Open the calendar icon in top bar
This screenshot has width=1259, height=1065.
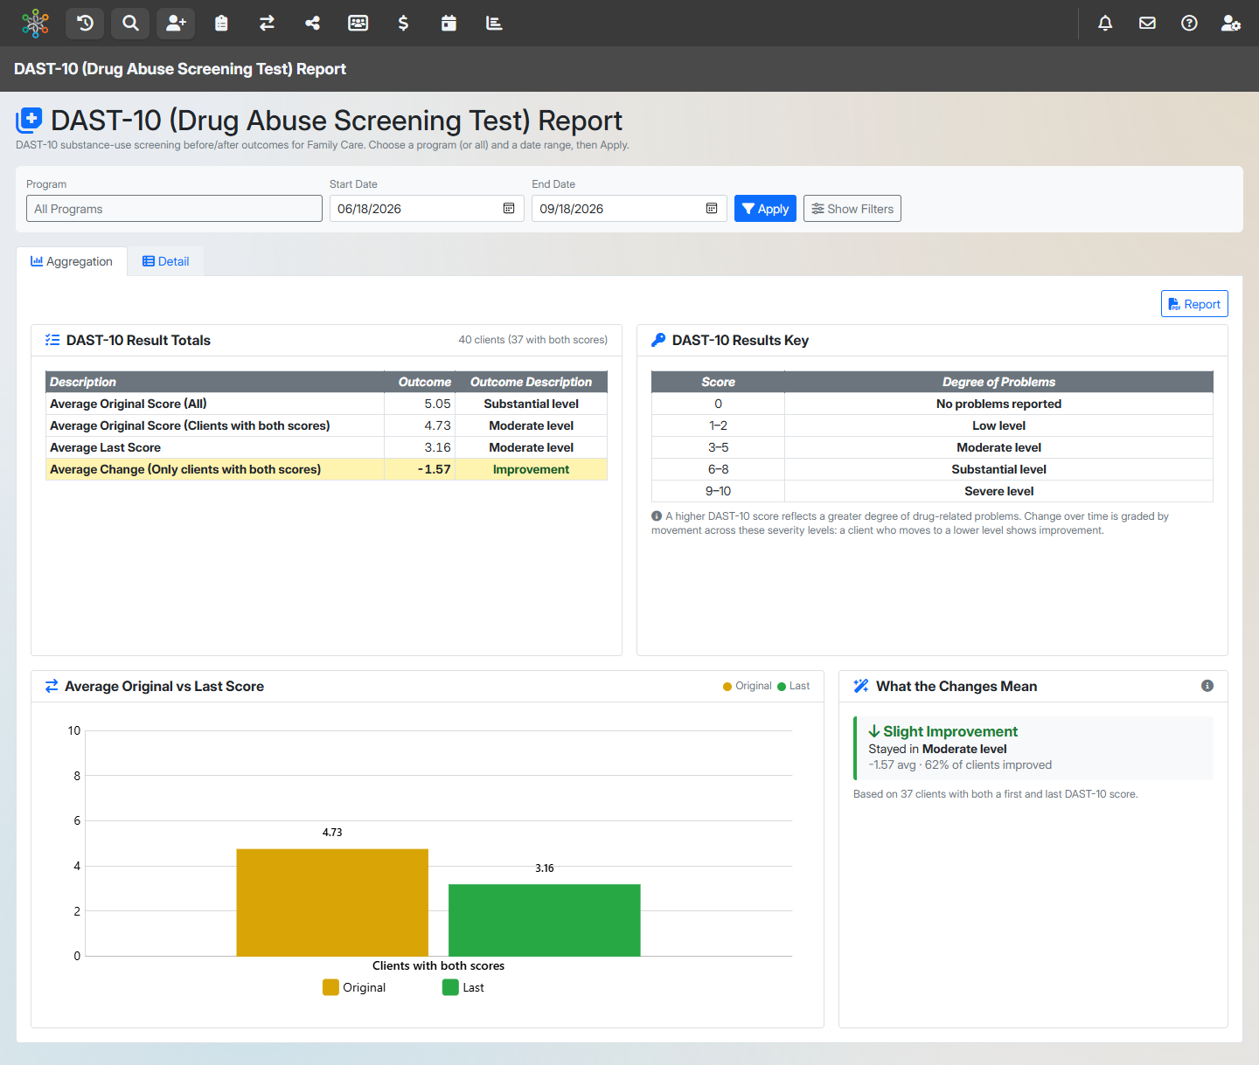[x=449, y=24]
